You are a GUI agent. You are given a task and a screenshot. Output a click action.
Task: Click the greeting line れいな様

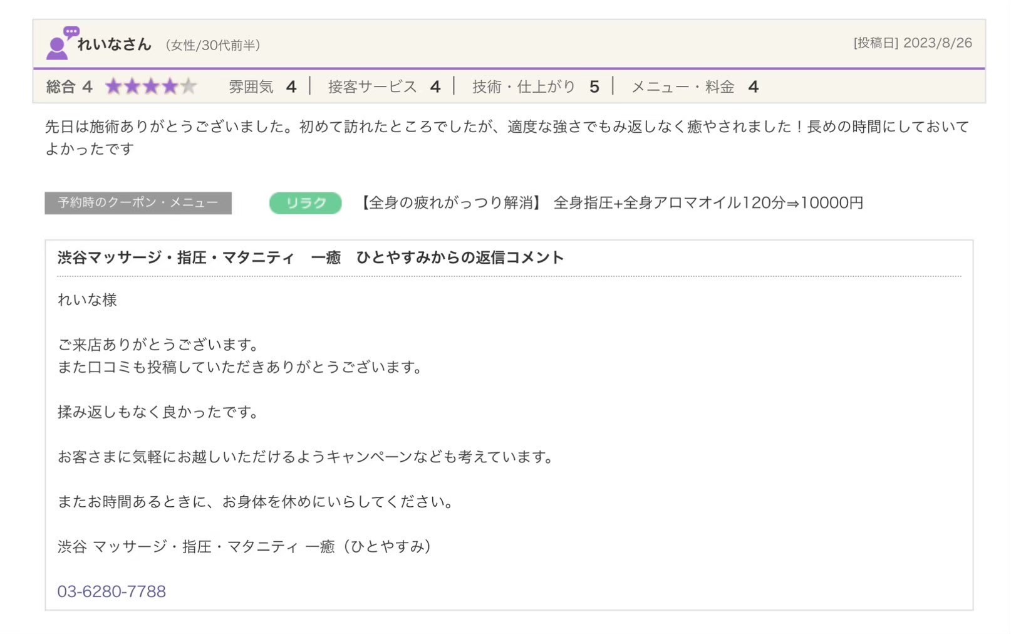click(x=87, y=300)
